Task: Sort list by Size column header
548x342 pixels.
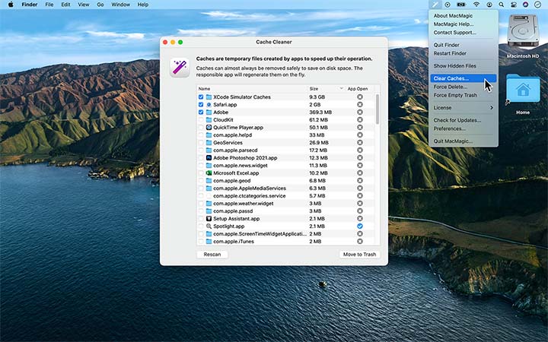Action: pyautogui.click(x=314, y=89)
